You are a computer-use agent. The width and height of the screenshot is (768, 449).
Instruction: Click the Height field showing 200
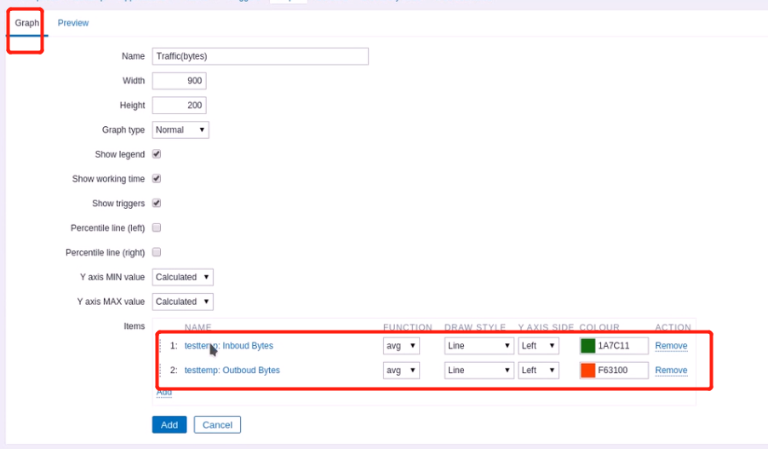pyautogui.click(x=180, y=106)
